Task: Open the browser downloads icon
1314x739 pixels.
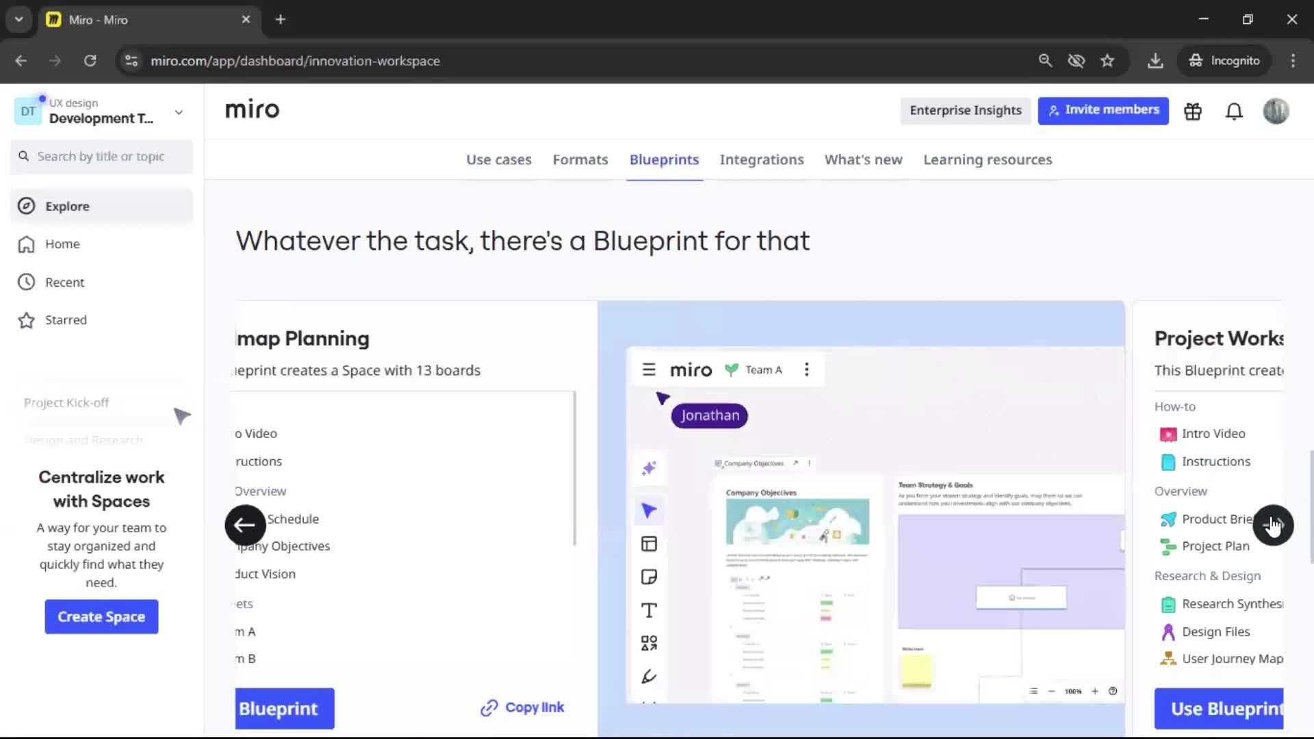Action: pos(1155,60)
